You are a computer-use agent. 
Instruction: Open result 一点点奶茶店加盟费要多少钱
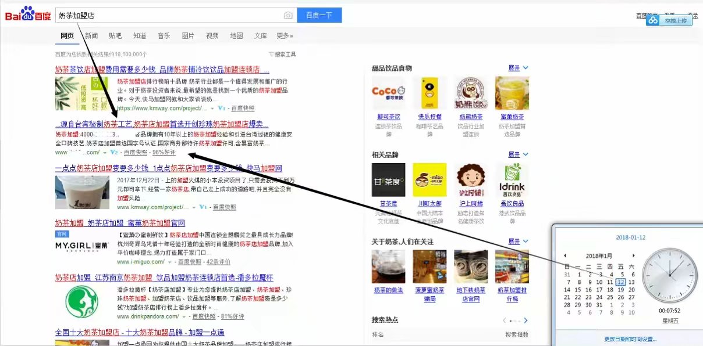coord(169,168)
